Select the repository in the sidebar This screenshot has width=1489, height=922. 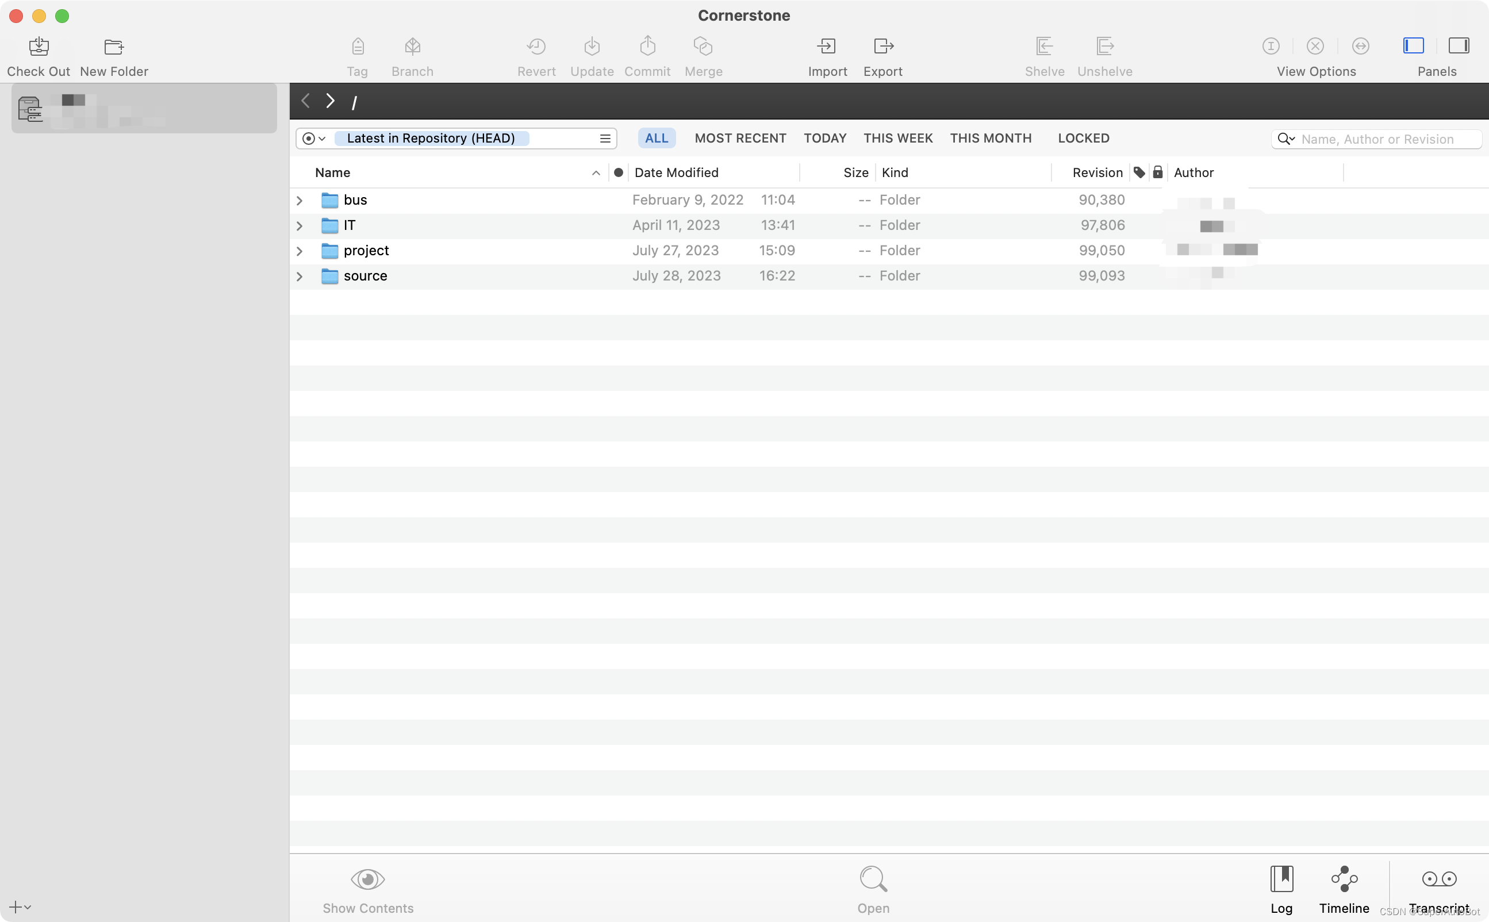144,109
